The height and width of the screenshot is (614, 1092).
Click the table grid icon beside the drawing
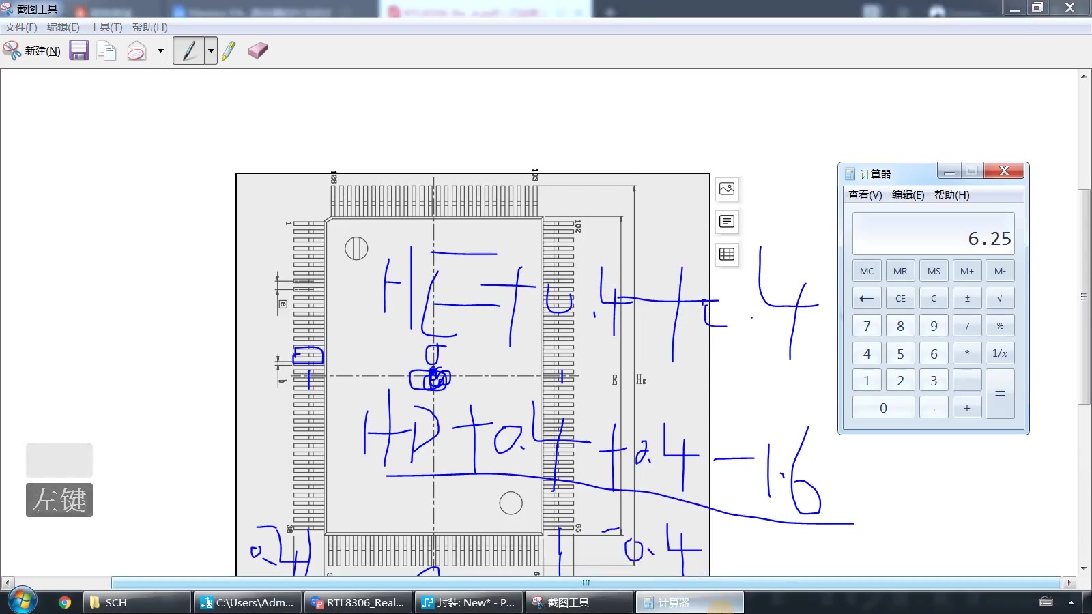(x=727, y=254)
